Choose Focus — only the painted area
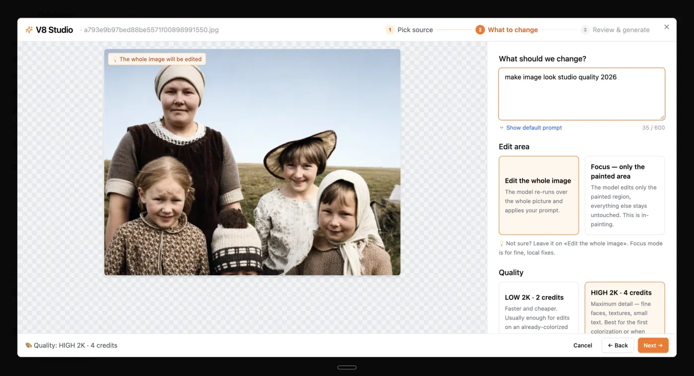The width and height of the screenshot is (694, 376). coord(625,195)
